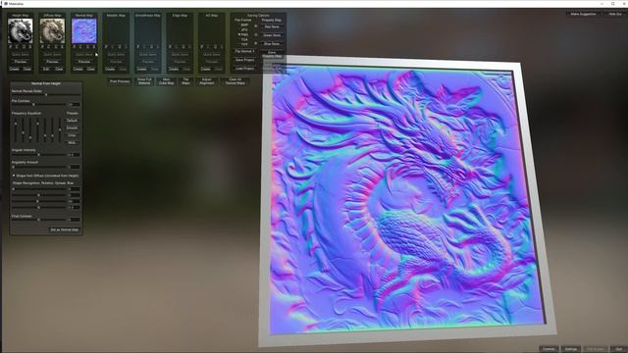Copy Height Map with C button
Image resolution: width=628 pixels, height=353 pixels.
click(x=17, y=47)
